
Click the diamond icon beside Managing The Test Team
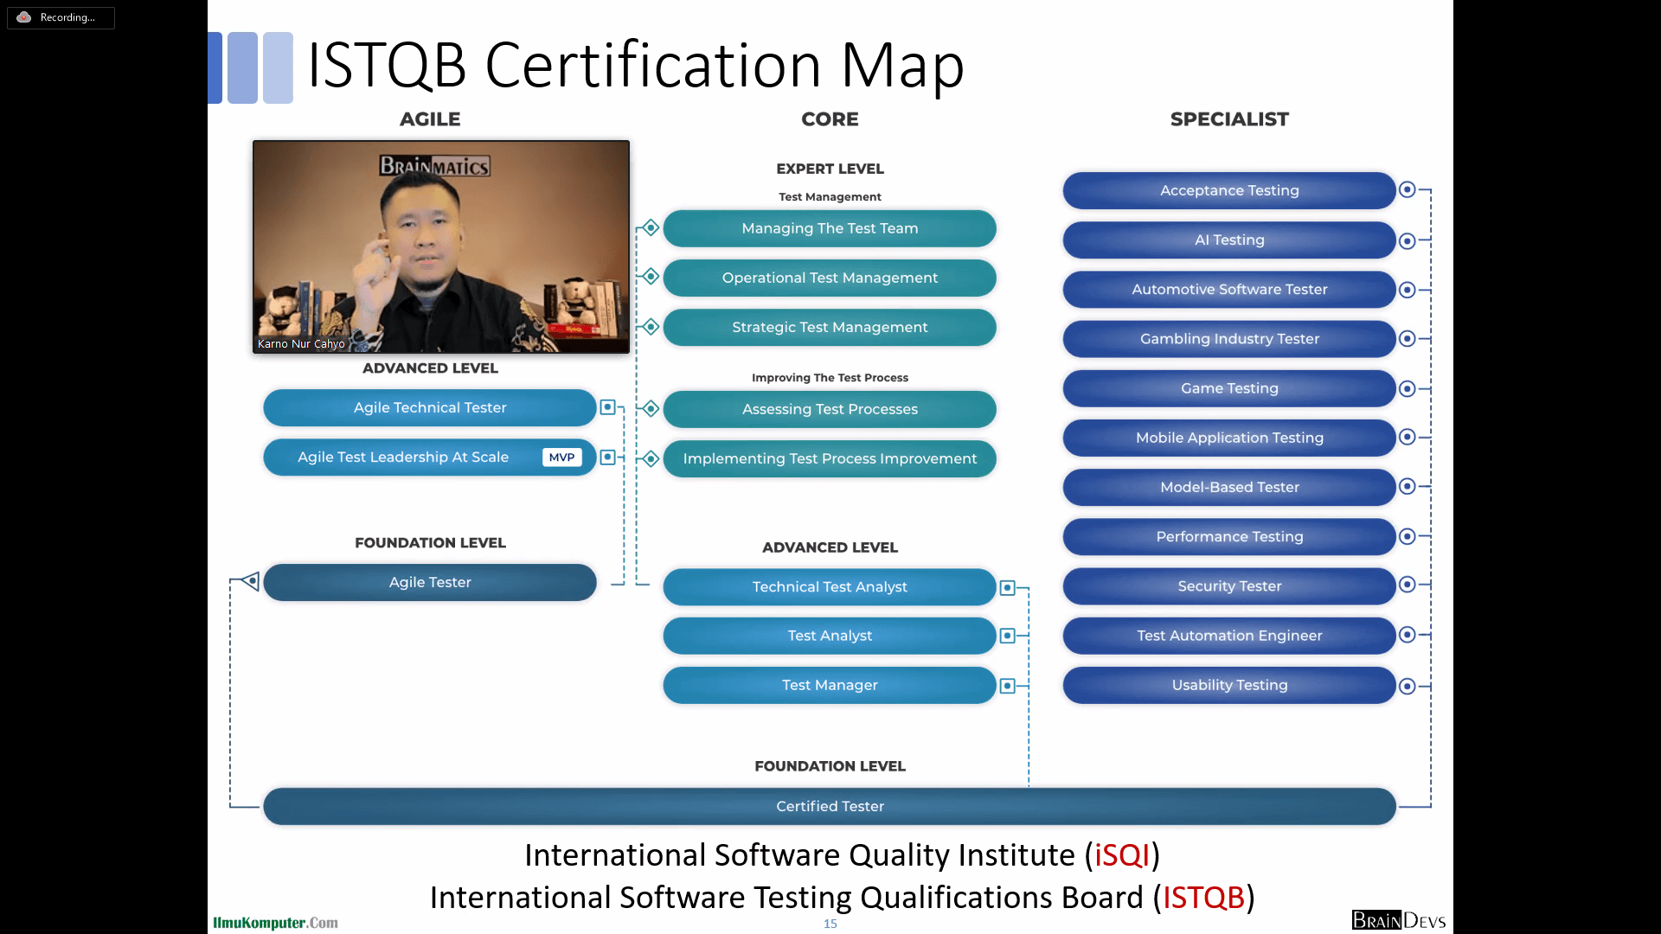tap(651, 228)
